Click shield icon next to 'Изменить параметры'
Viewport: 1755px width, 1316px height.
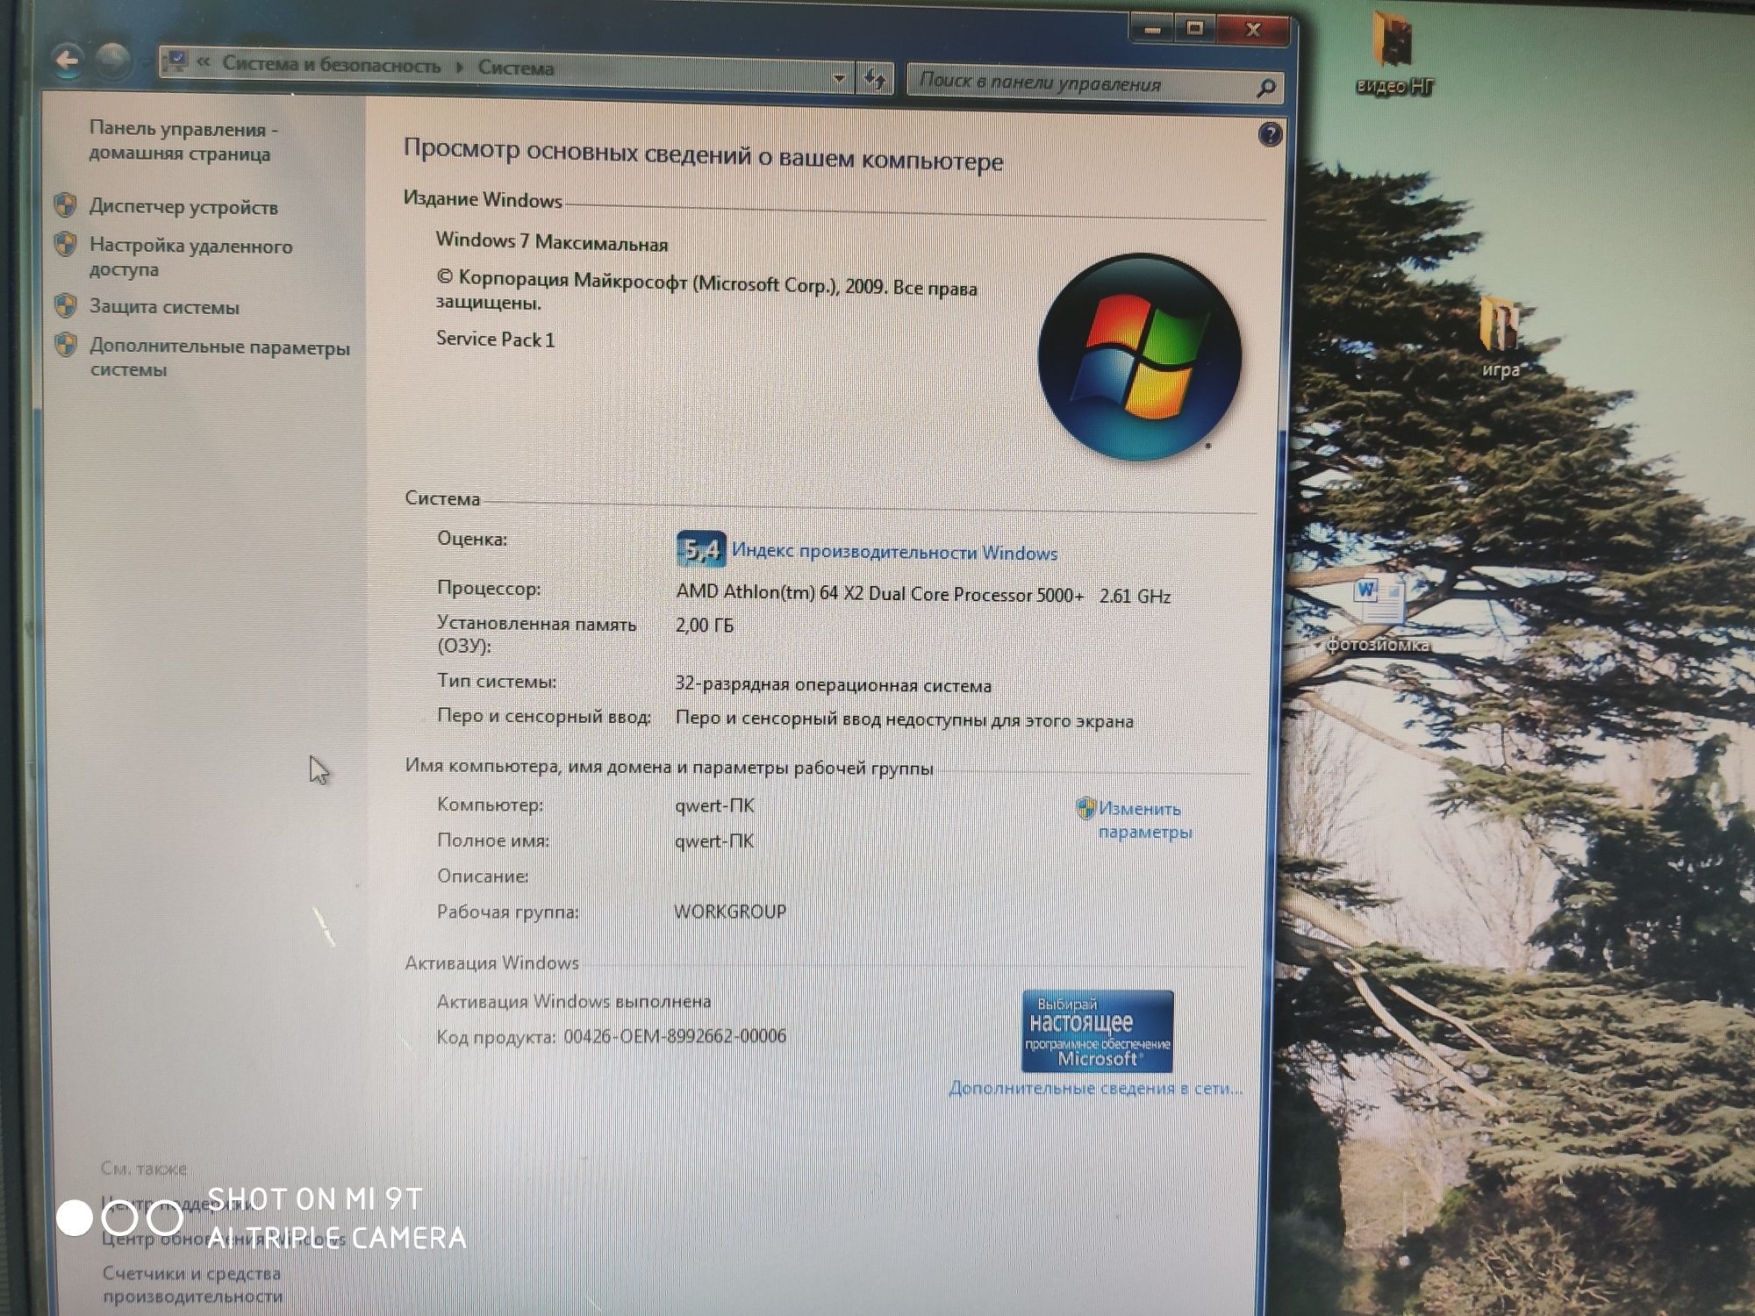(1085, 808)
